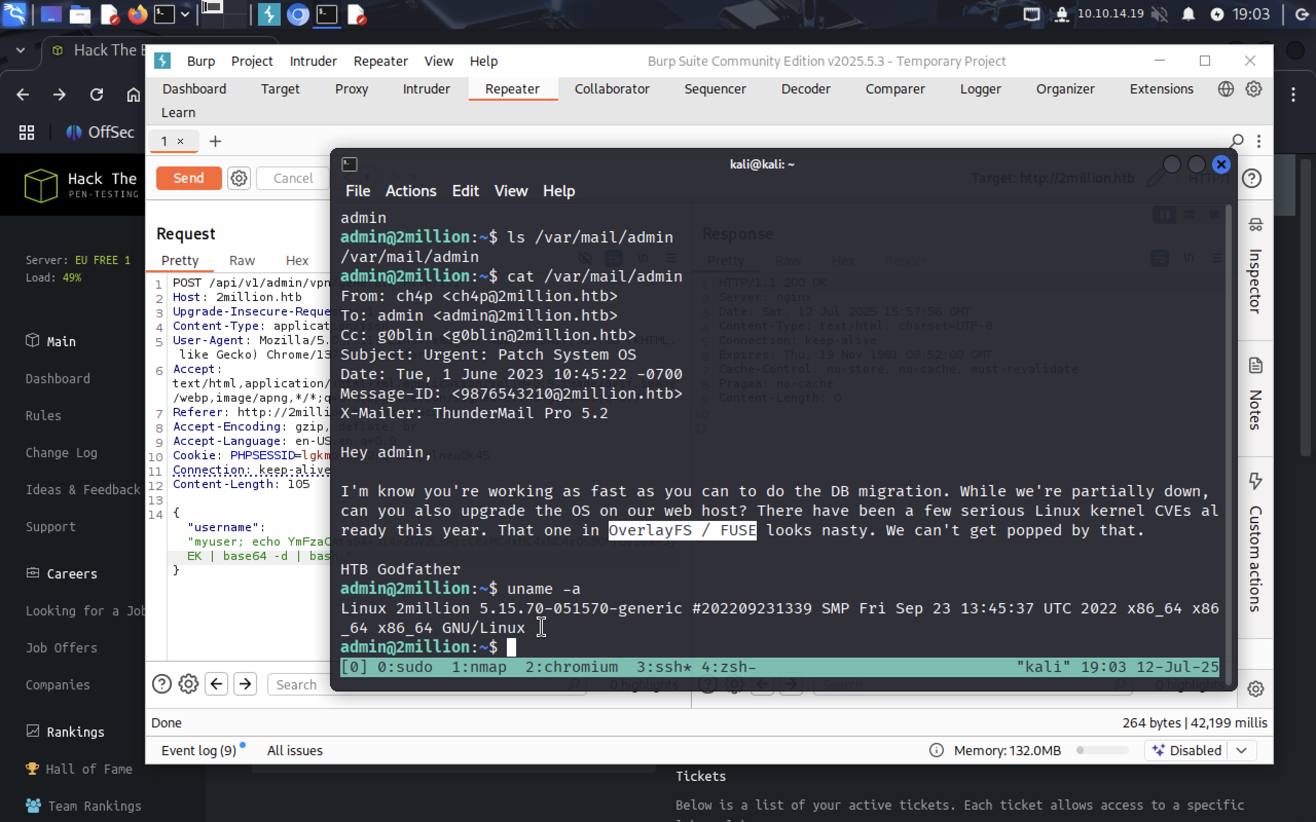The image size is (1316, 822).
Task: Click the power manager tray icon
Action: coord(1217,14)
